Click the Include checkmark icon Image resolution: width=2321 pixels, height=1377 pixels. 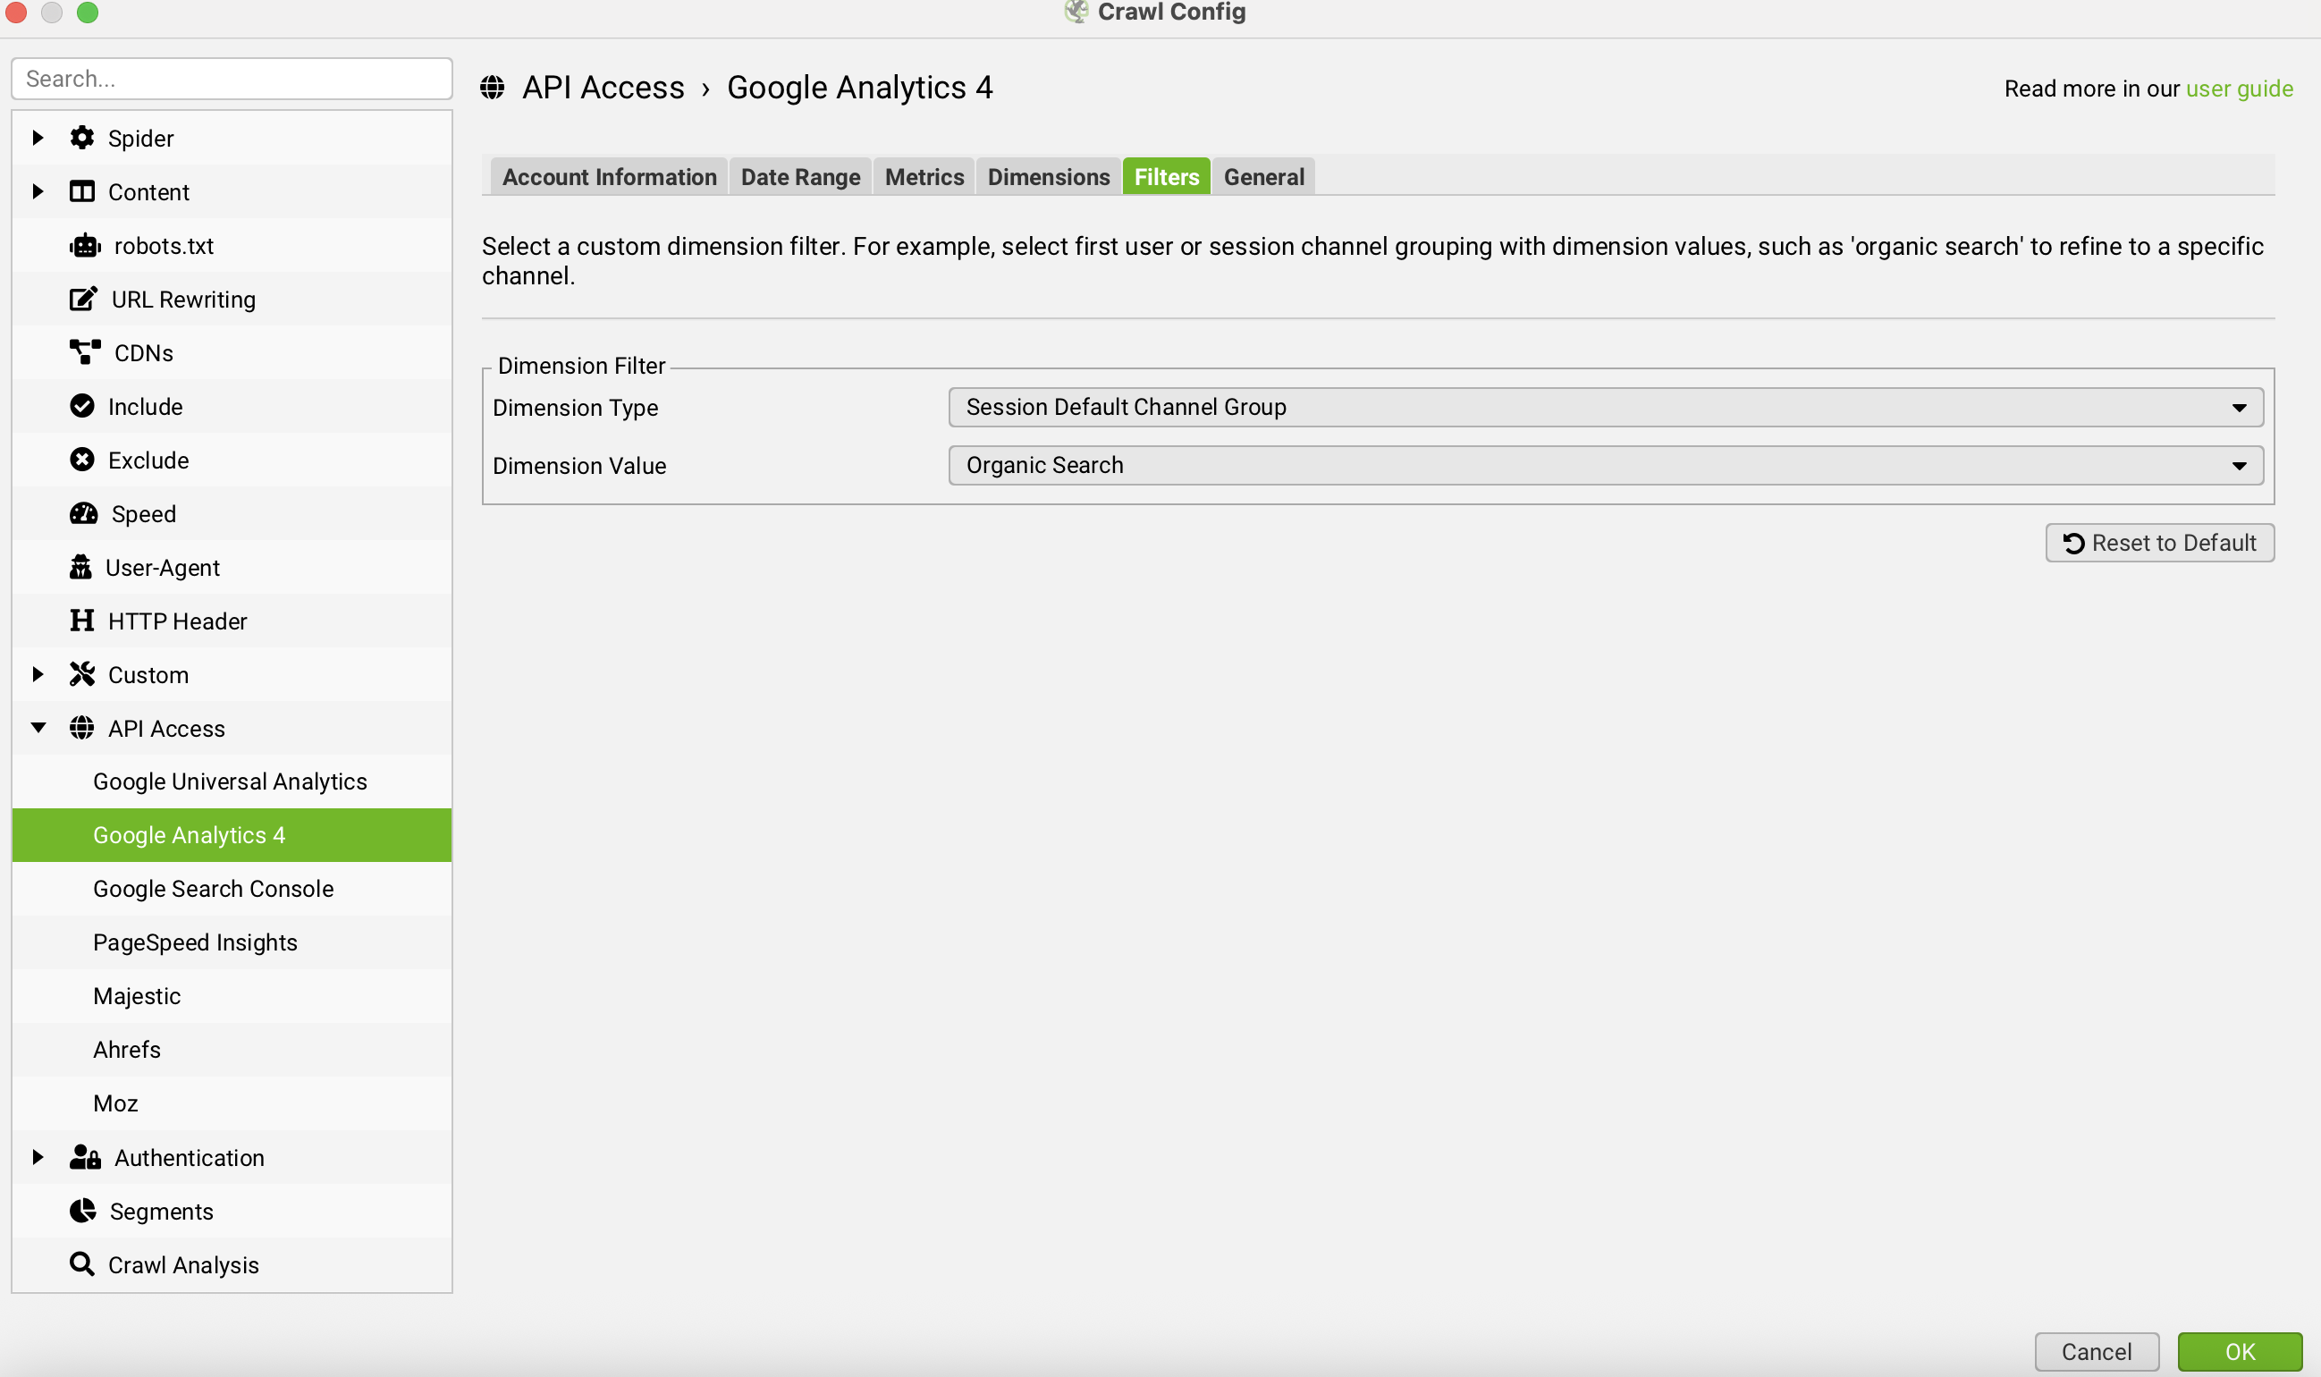(x=81, y=407)
